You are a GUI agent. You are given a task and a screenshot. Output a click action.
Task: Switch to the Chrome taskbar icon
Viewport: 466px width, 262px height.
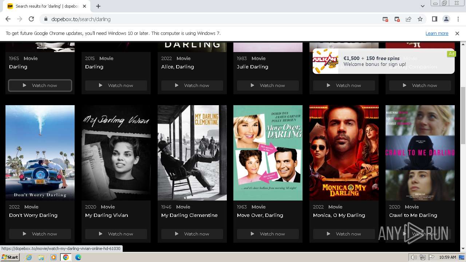point(66,257)
